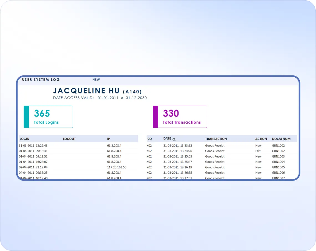Select the 365 Total Logins KPI card
316x251 pixels.
(48, 116)
